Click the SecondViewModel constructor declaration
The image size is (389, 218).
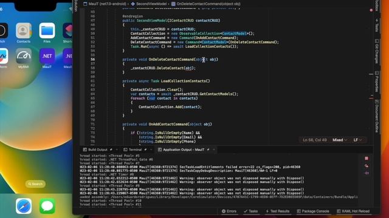point(171,21)
